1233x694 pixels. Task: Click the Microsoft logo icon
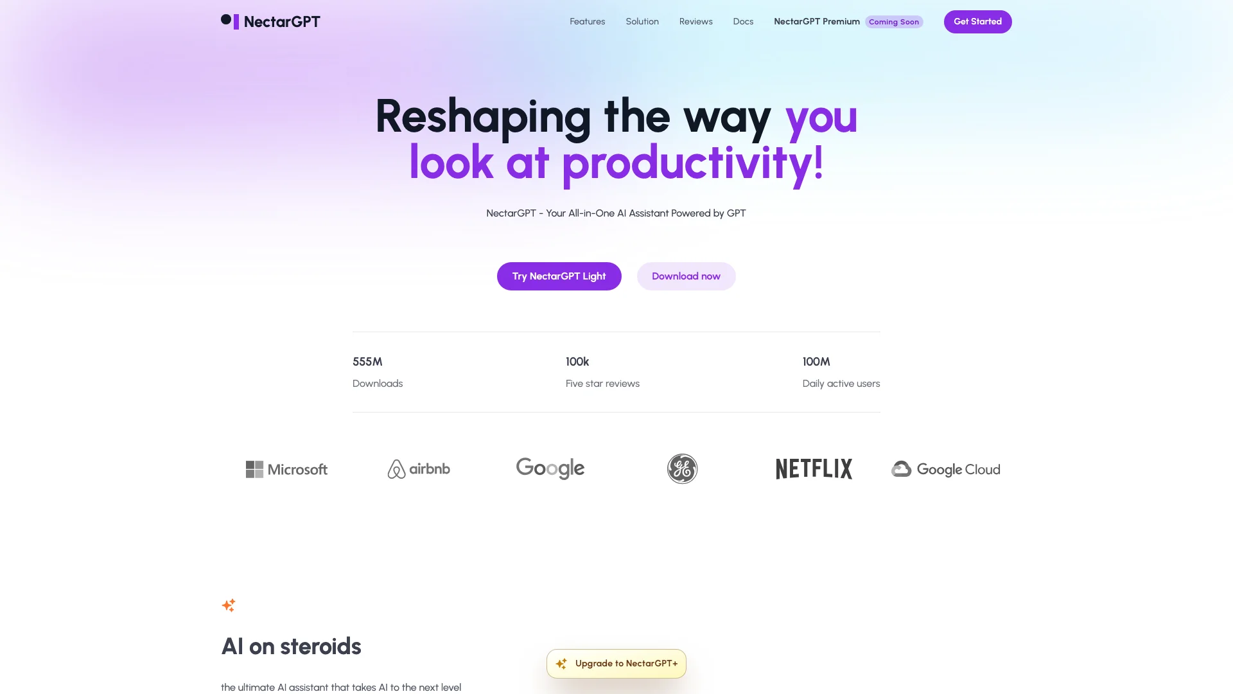coord(254,468)
